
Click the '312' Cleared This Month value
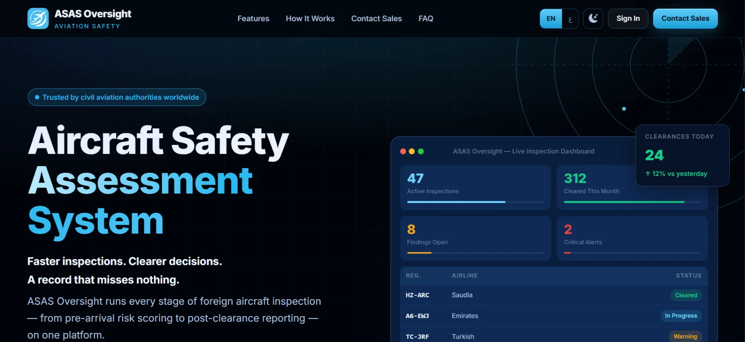point(575,178)
